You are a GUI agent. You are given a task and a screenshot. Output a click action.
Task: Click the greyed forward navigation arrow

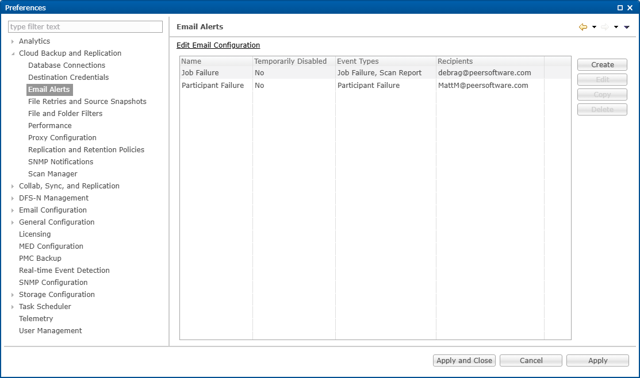tap(605, 27)
